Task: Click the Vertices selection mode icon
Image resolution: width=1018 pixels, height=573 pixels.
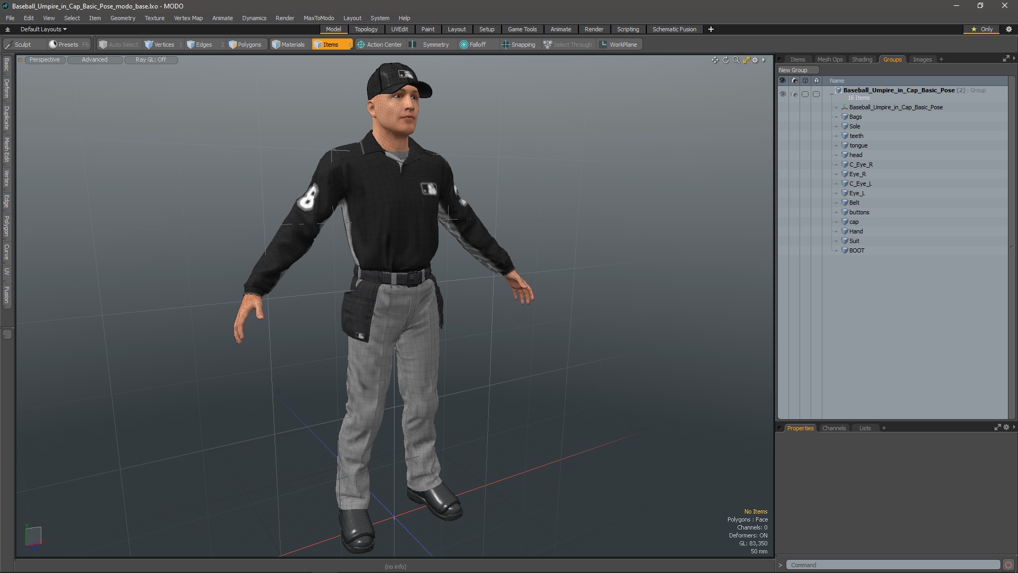Action: 148,44
